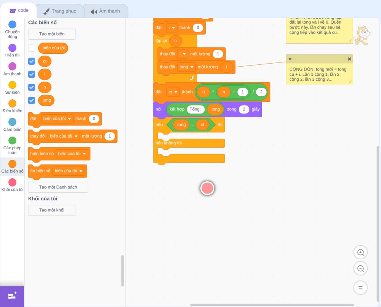Edit the 'Tổng:' text field
The height and width of the screenshot is (307, 381).
(195, 109)
